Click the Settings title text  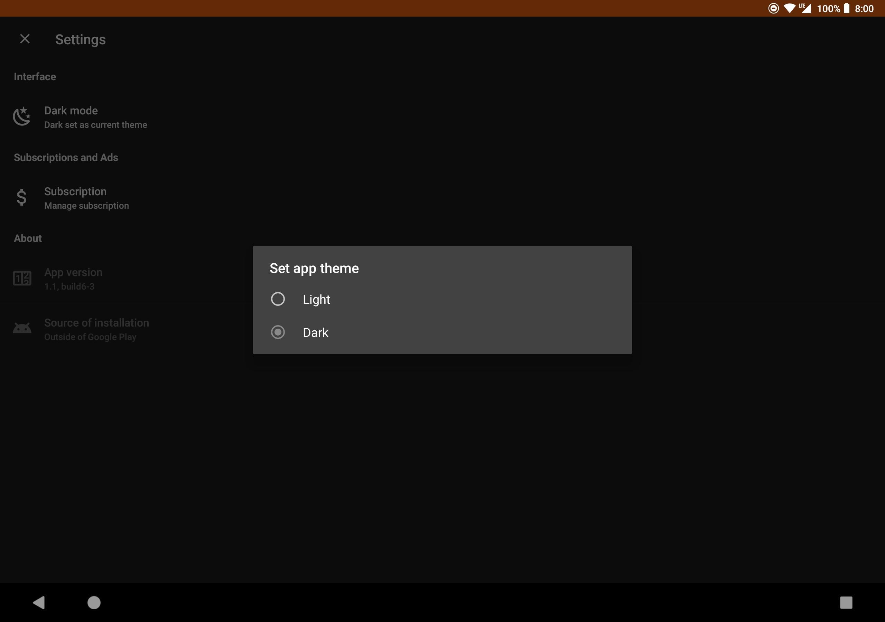point(80,40)
